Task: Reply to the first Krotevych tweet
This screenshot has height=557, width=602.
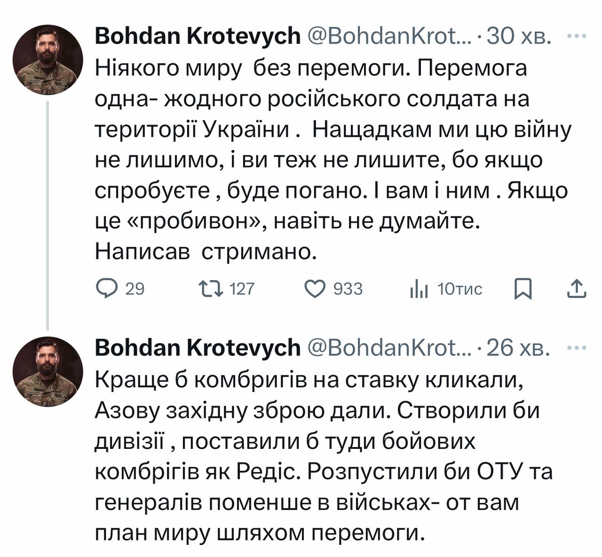Action: pos(106,288)
